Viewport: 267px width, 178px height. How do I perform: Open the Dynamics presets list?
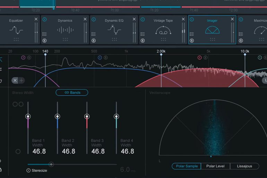click(44, 34)
